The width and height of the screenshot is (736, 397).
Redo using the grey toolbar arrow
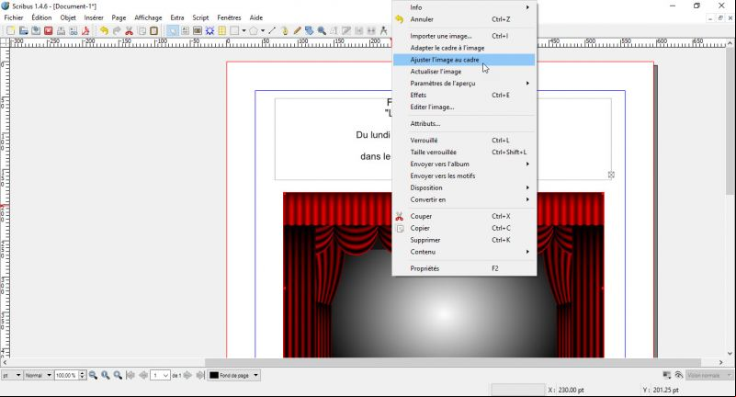pos(117,31)
